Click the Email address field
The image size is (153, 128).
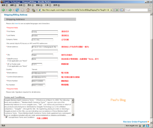[x=45, y=73]
